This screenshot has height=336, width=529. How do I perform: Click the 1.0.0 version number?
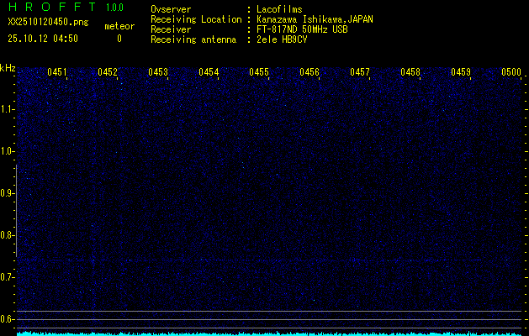(x=114, y=8)
